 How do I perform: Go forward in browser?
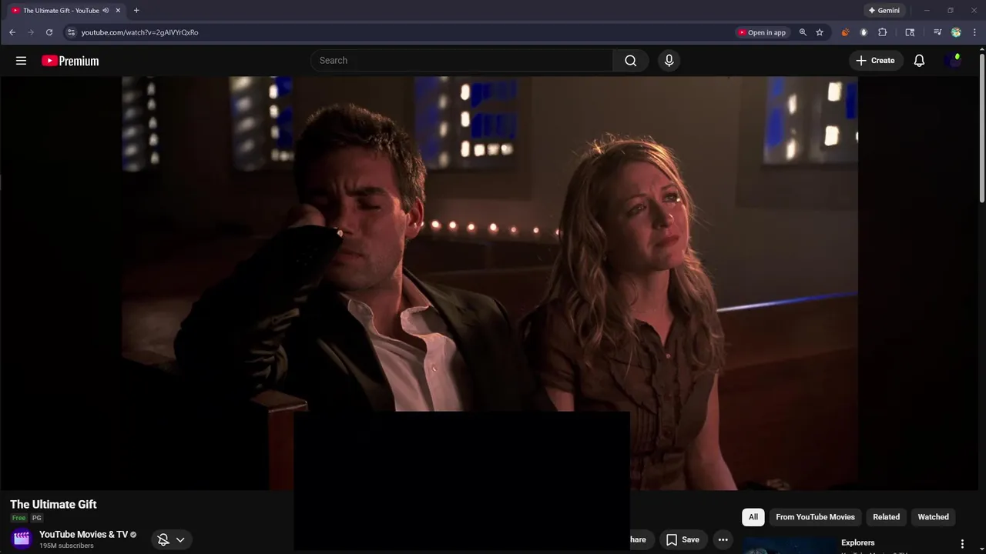coord(31,32)
